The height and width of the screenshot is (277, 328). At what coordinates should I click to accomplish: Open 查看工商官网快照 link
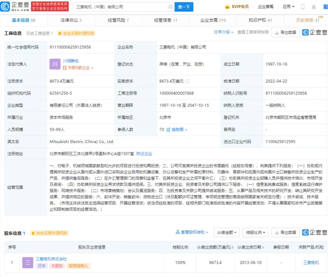tap(253, 32)
